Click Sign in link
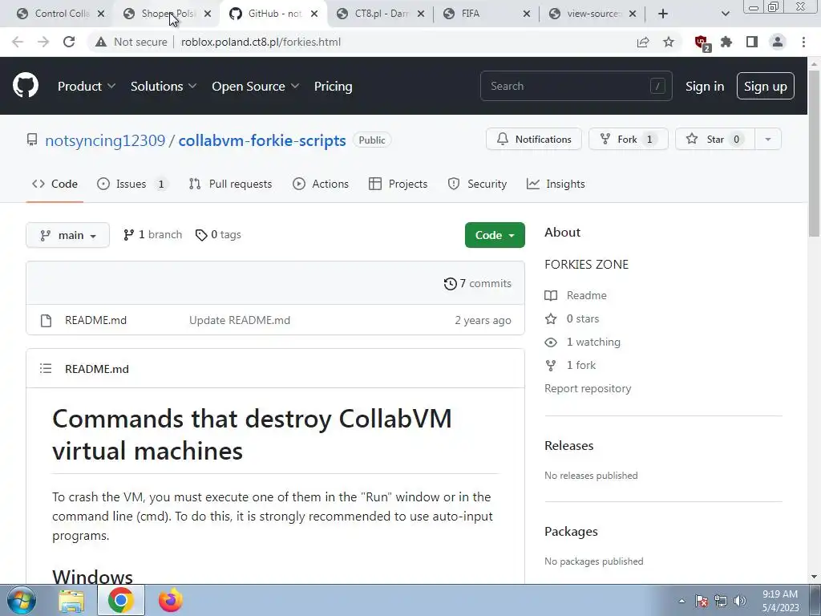Screen dimensions: 821x616 705,87
